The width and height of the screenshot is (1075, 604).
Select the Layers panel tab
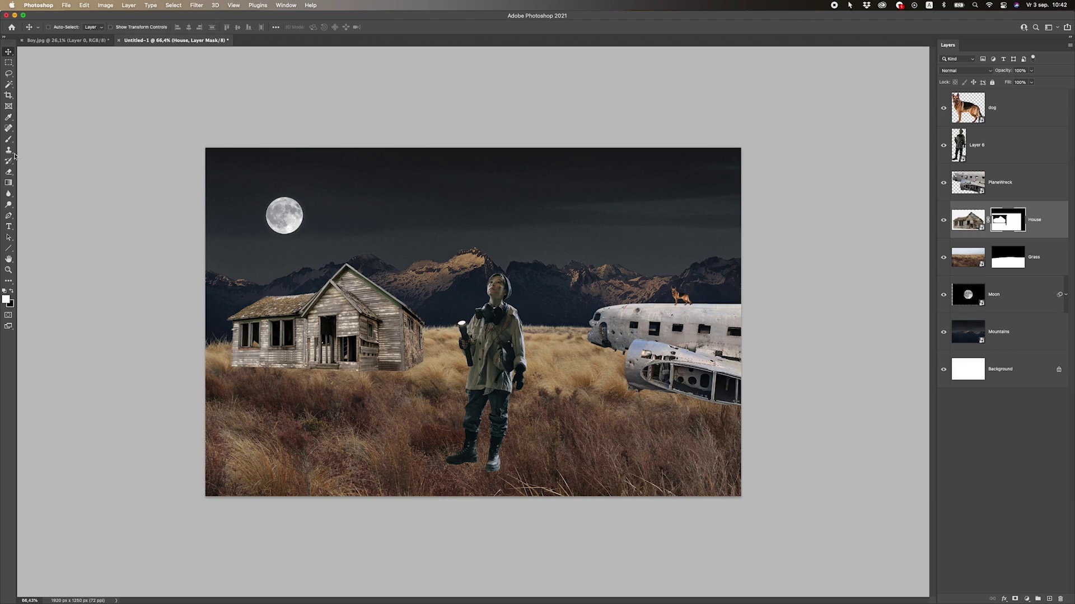tap(948, 45)
